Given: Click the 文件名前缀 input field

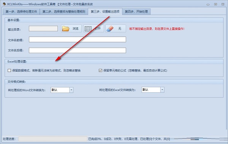Looking at the screenshot, I should (x=78, y=40).
